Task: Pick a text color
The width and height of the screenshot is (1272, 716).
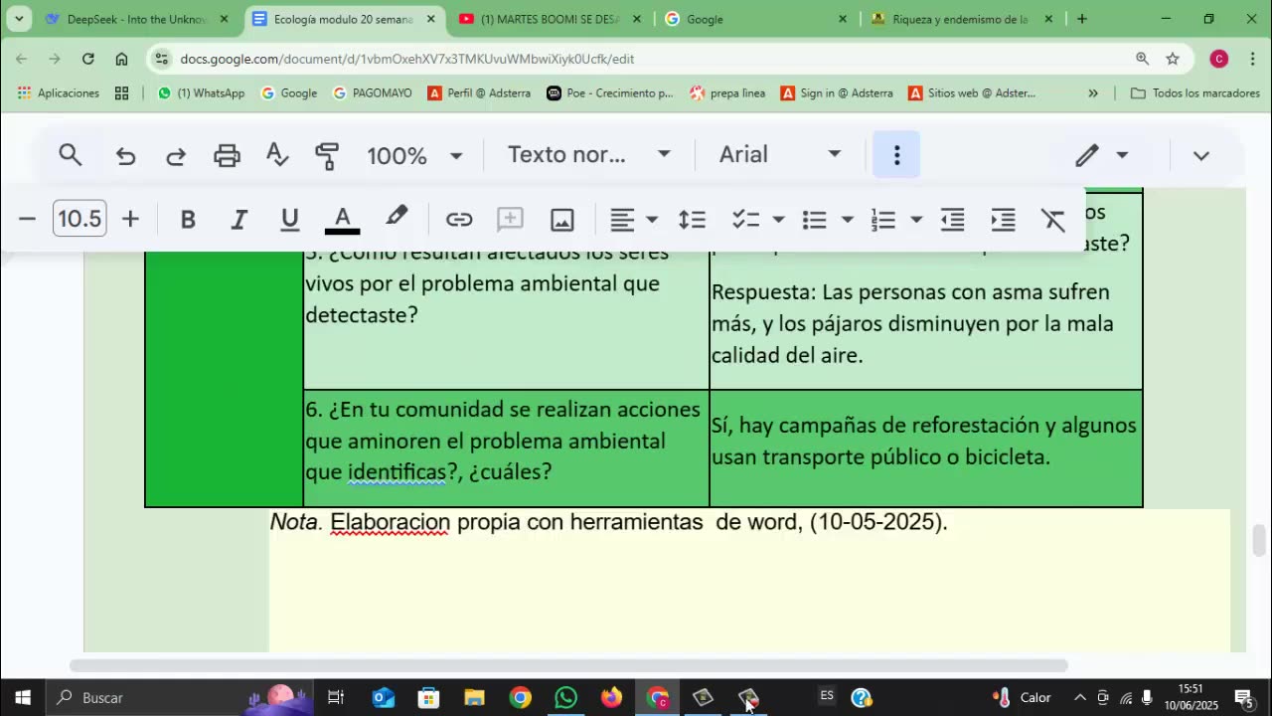Action: pos(342,219)
